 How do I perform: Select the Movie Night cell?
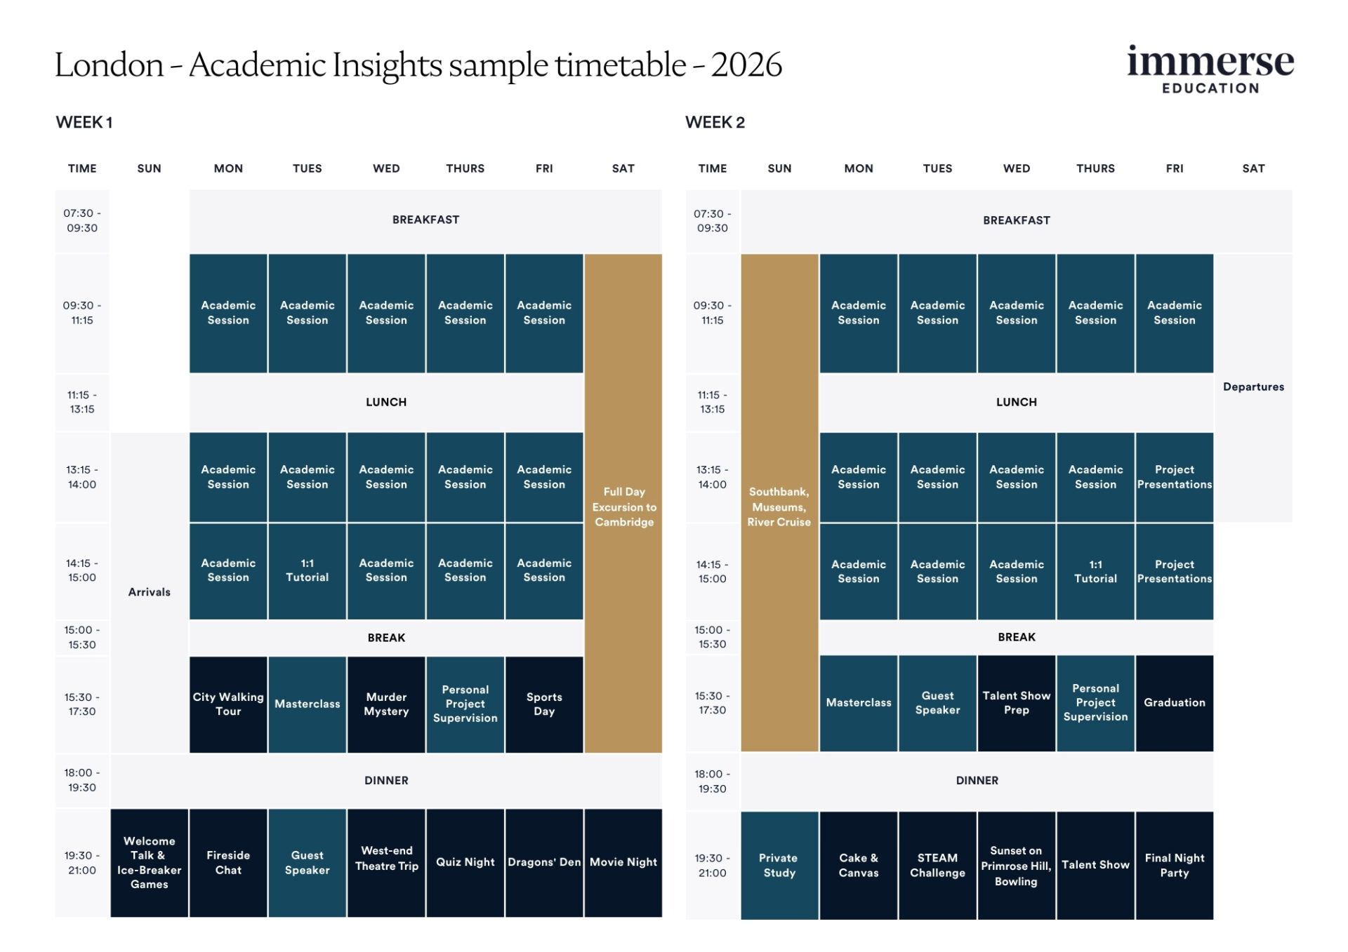pyautogui.click(x=623, y=862)
